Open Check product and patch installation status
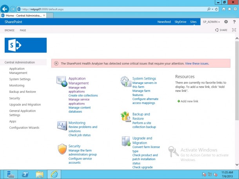 (145, 159)
